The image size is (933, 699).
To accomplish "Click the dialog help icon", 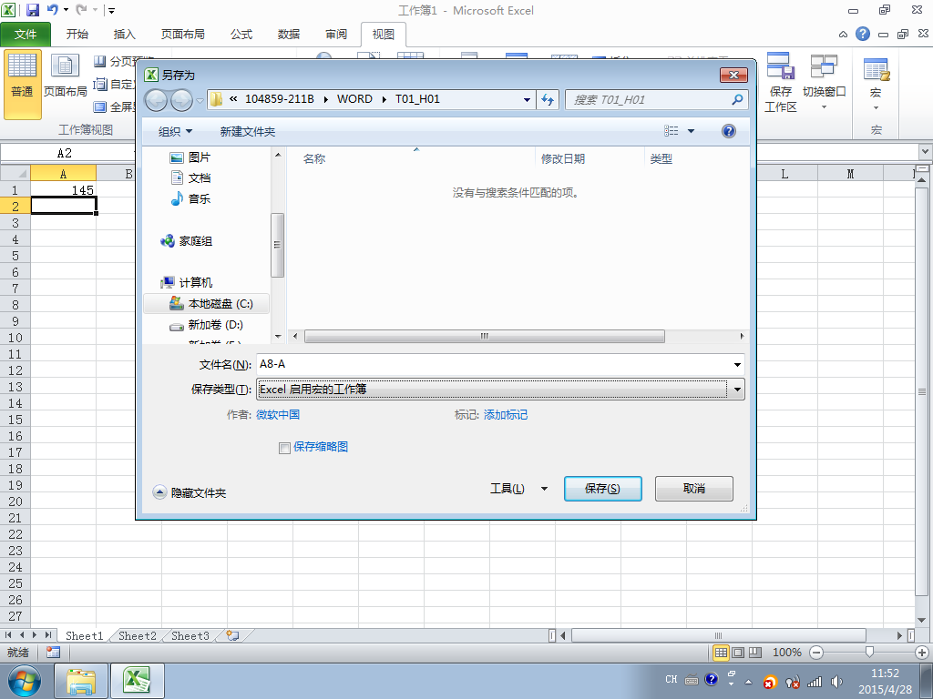I will (728, 131).
